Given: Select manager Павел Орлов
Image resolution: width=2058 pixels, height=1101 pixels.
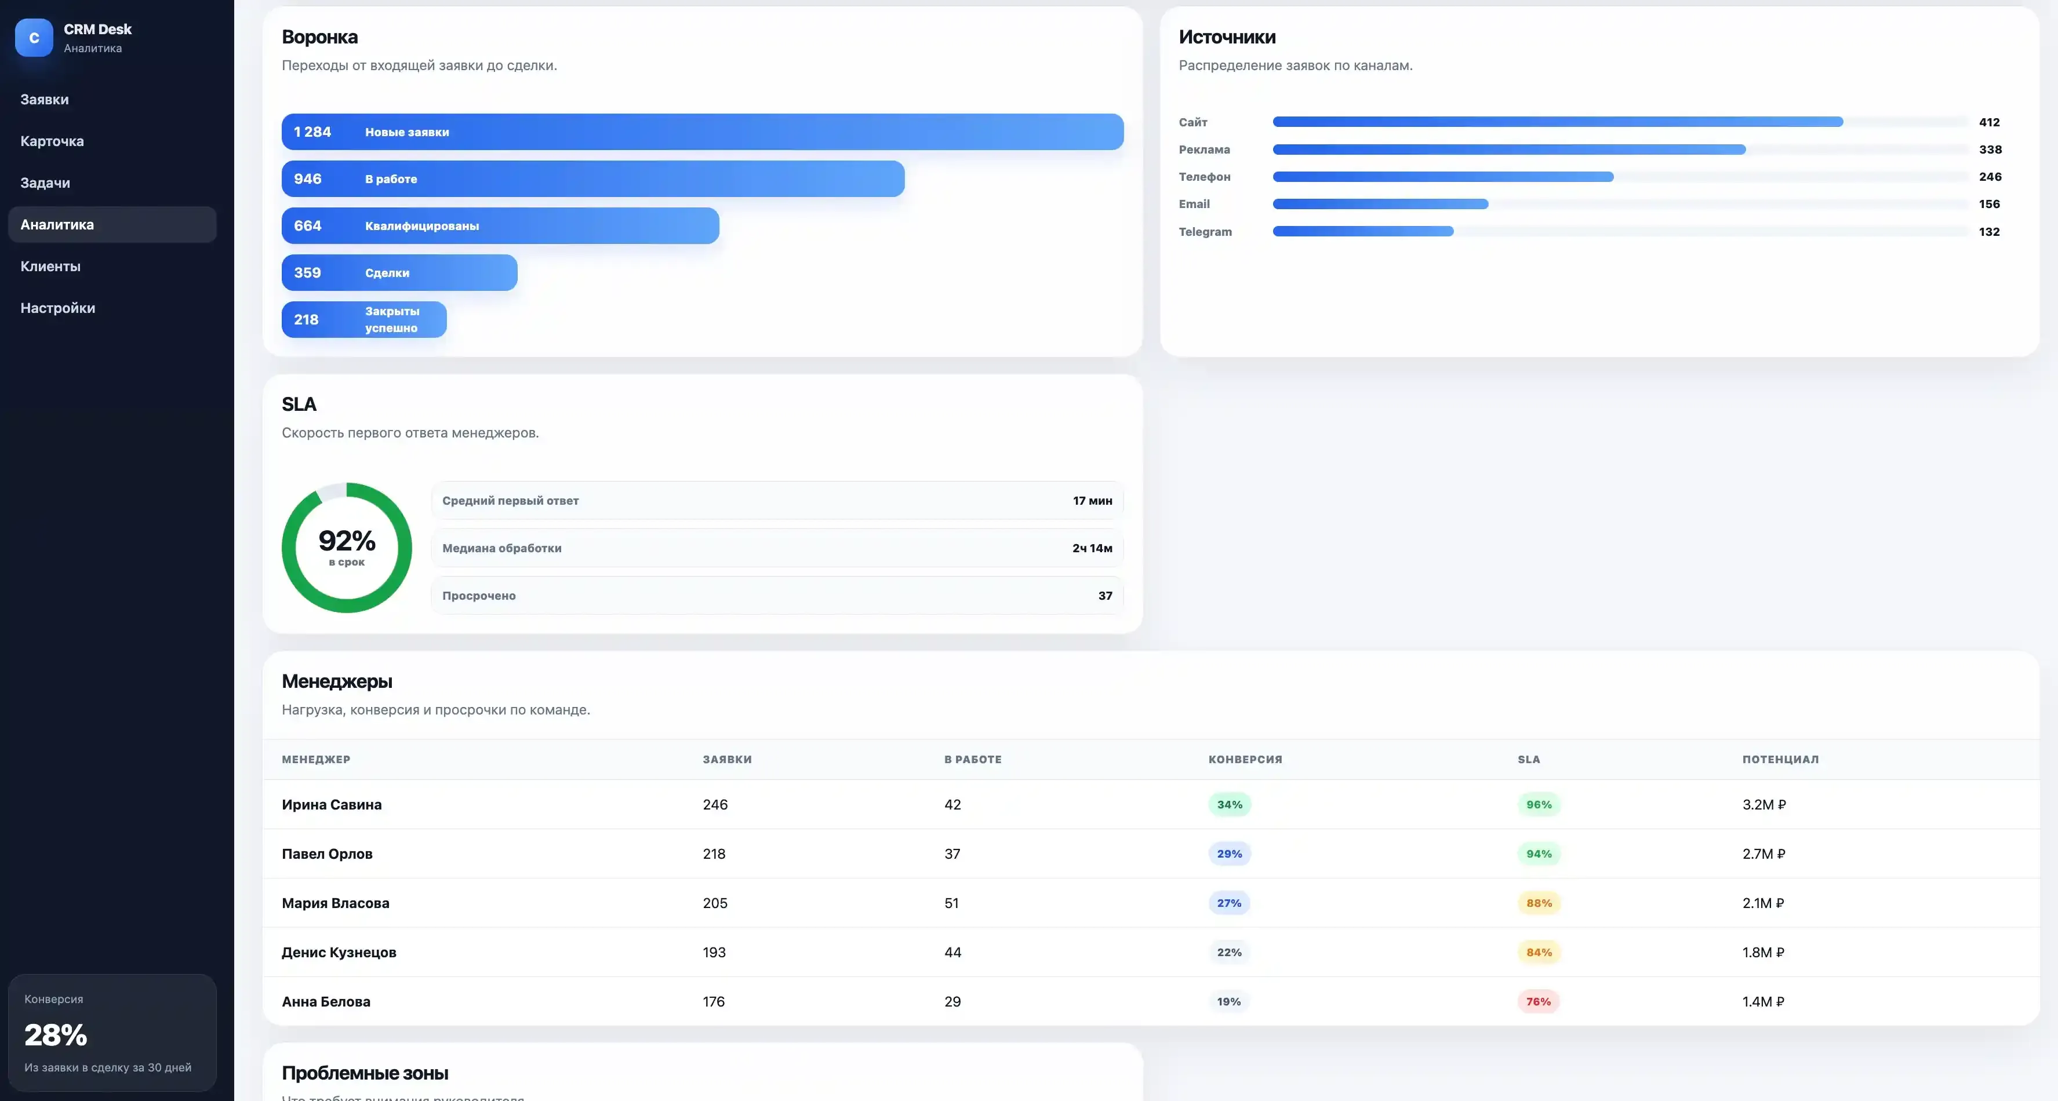Looking at the screenshot, I should tap(327, 854).
